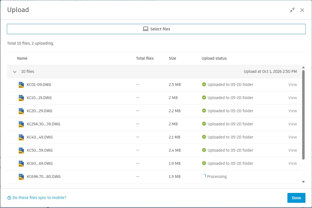Click the Total files column header
This screenshot has width=312, height=208.
(x=145, y=58)
